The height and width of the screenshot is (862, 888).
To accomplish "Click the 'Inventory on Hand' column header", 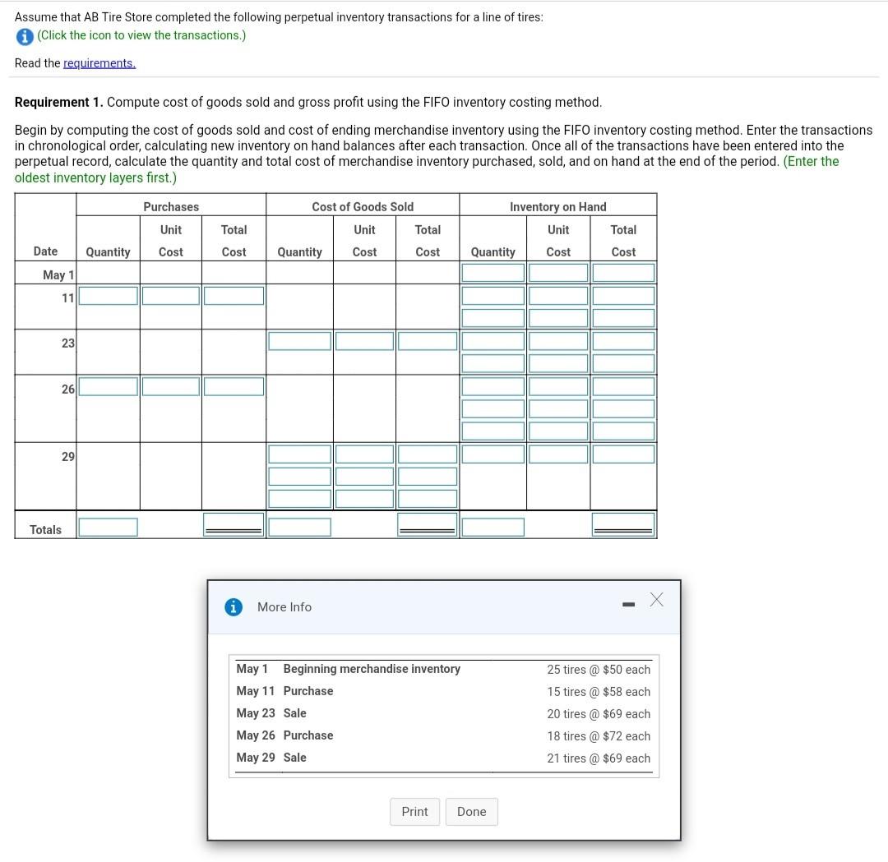I will [x=557, y=206].
